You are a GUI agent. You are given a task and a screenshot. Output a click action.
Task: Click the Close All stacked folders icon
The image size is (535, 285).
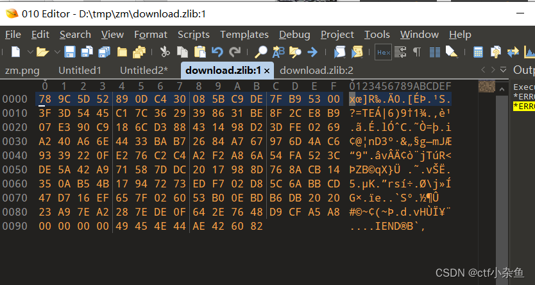tap(139, 52)
